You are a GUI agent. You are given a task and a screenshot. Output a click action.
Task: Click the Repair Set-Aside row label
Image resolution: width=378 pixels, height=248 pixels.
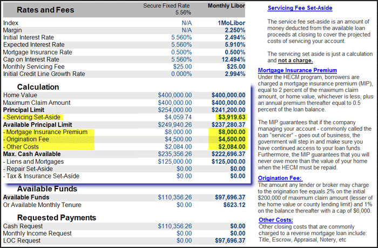[x=28, y=169]
